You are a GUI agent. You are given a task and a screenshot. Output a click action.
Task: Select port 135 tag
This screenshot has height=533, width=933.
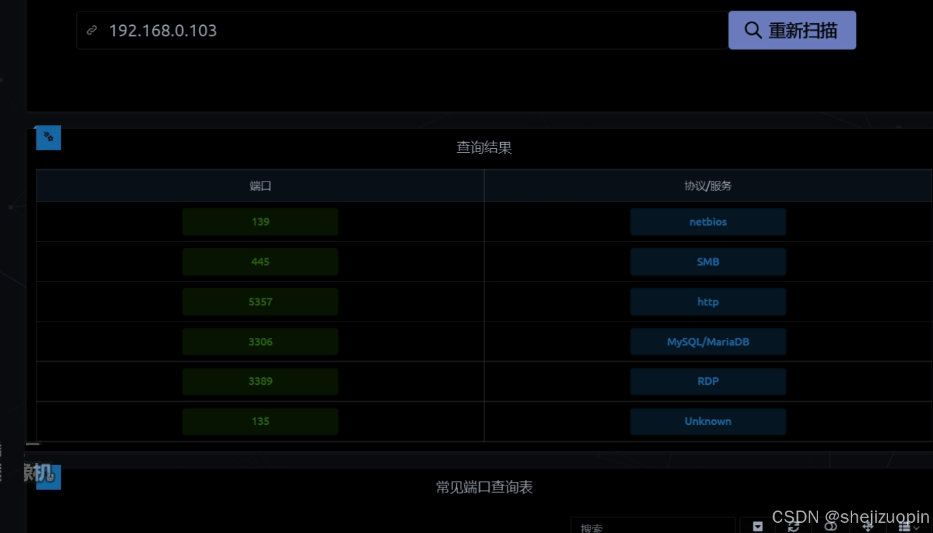coord(260,422)
